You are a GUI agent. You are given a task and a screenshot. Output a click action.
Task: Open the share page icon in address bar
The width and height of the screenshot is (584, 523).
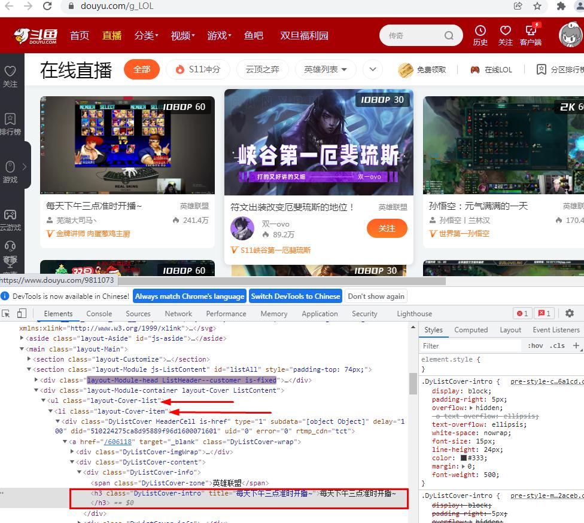[518, 6]
